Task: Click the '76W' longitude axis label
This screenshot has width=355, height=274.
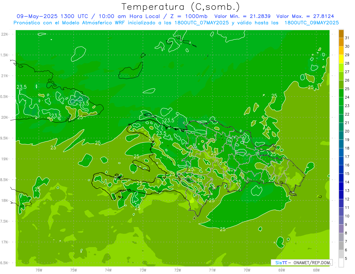Action: pyautogui.click(x=39, y=270)
